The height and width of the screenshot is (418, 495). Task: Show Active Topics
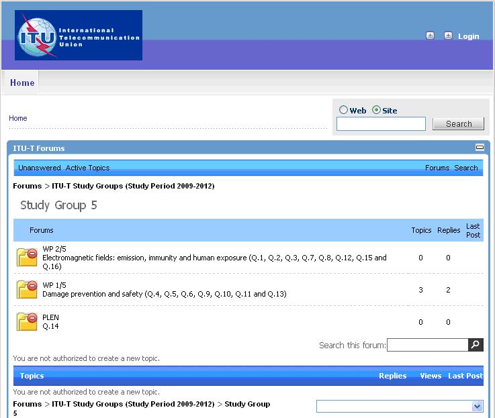click(x=87, y=168)
